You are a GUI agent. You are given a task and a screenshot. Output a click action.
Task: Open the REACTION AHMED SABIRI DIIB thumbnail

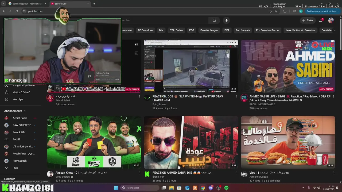coord(191,142)
